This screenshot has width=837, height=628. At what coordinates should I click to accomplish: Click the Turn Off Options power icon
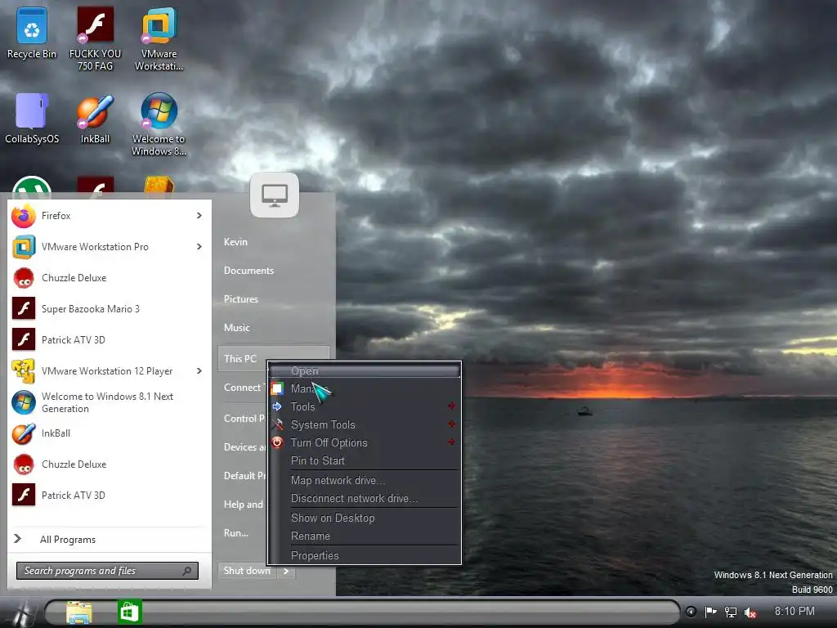click(277, 442)
